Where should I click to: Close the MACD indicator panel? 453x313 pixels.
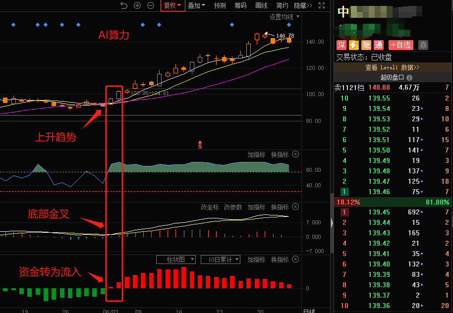(295, 207)
